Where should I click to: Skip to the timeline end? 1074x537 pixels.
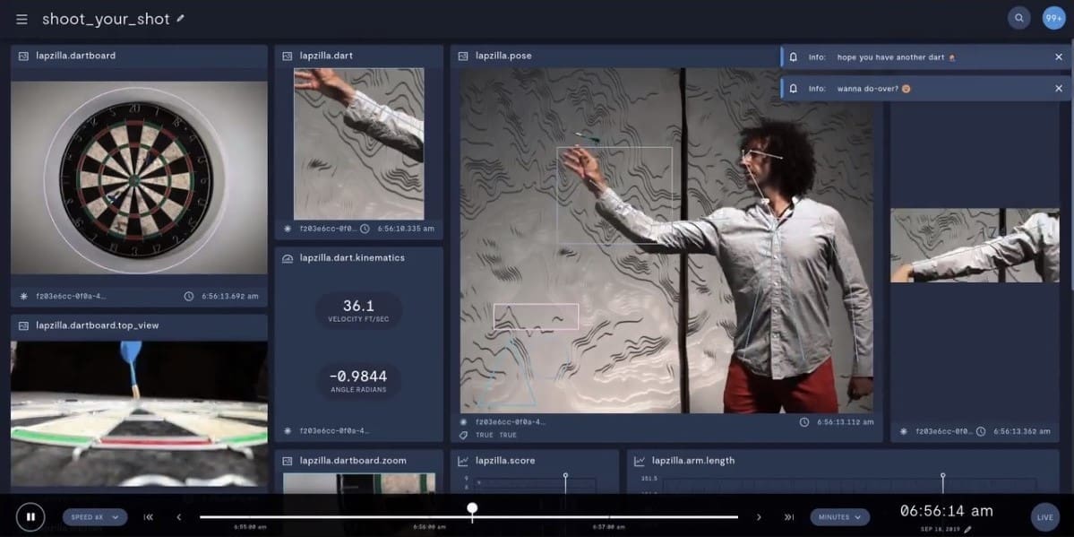point(789,517)
